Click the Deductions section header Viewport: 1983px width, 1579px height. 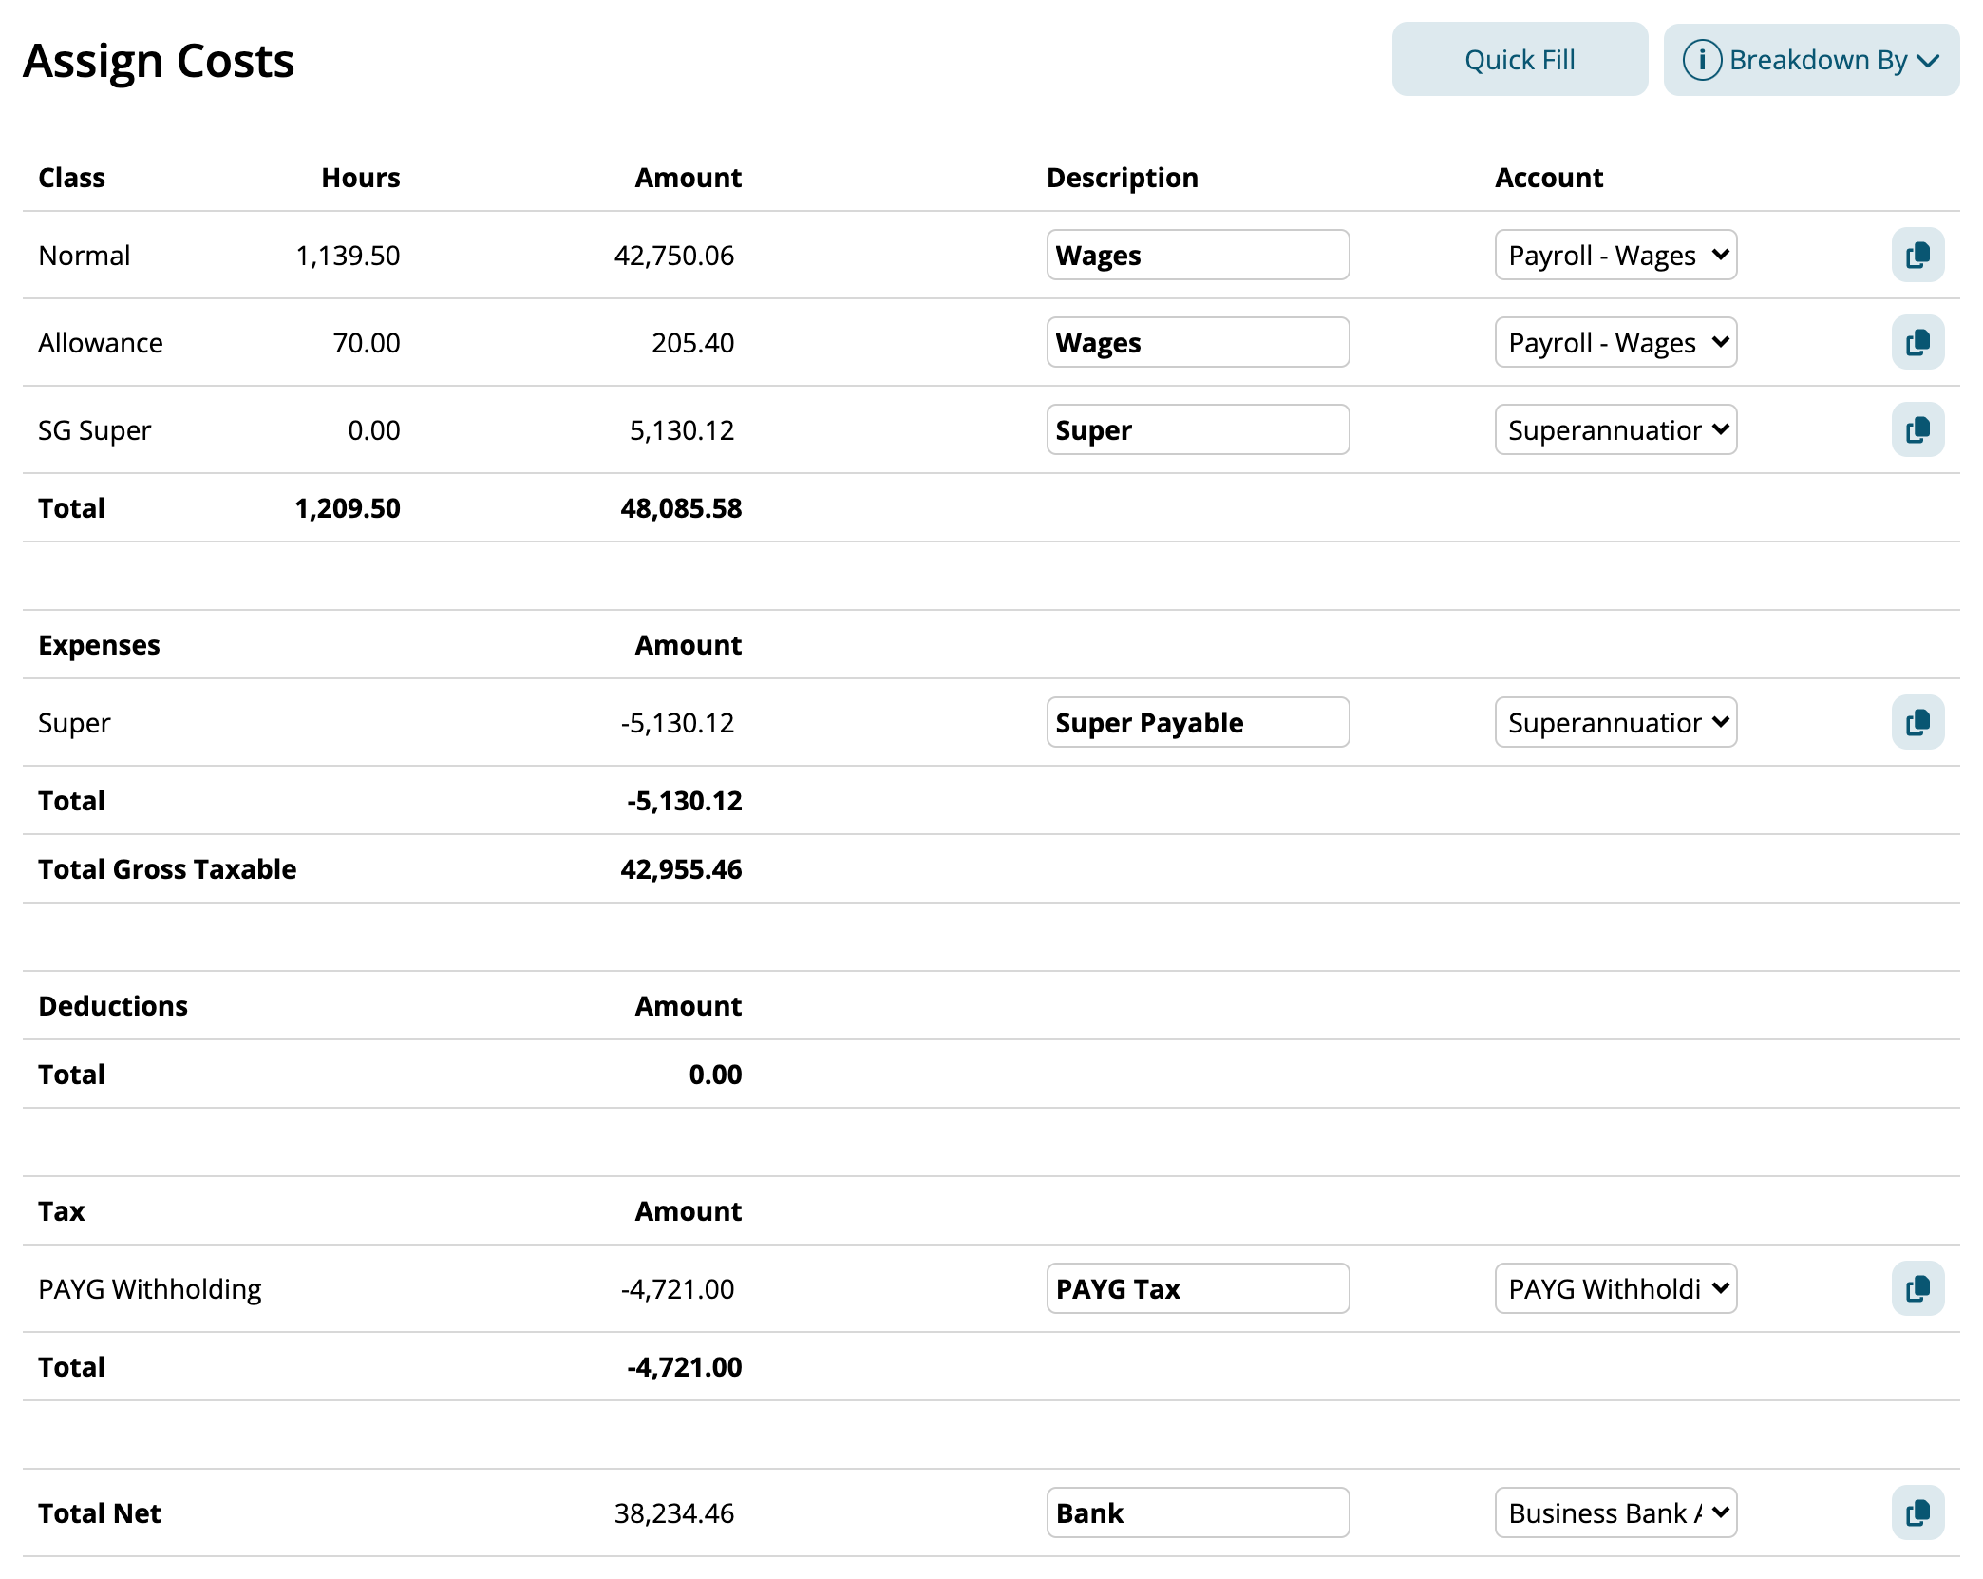[x=113, y=1006]
